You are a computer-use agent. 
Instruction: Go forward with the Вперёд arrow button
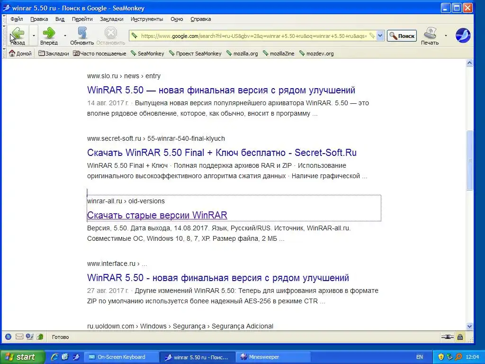[49, 36]
